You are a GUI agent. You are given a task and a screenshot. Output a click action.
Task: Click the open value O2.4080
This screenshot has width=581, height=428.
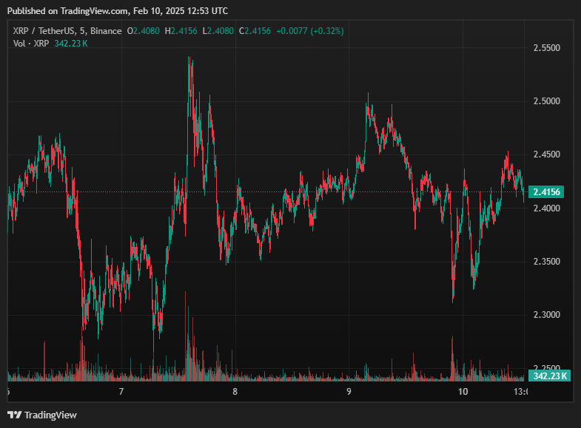(144, 31)
